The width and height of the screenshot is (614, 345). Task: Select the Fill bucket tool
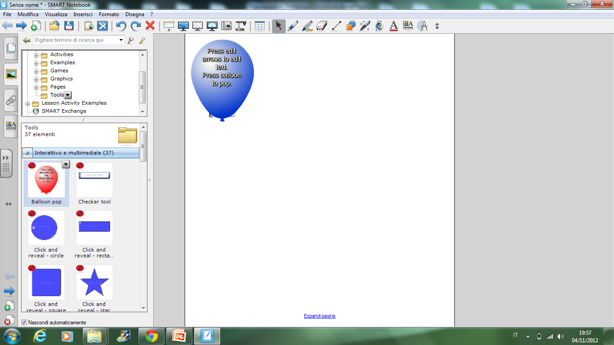pos(379,26)
